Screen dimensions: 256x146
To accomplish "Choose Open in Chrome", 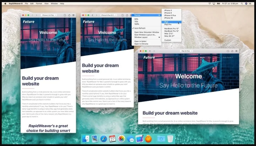I will [147, 44].
